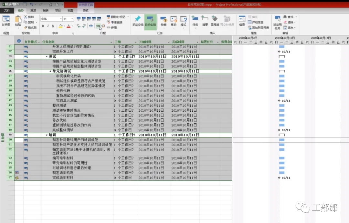349x223 pixels.
Task: Click the Format Painter (格式刷)
Action: (x=30, y=27)
